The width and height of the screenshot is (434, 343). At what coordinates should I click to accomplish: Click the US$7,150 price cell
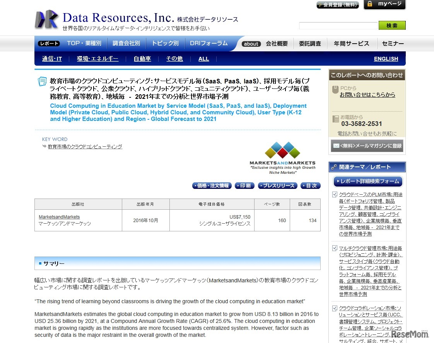212,220
